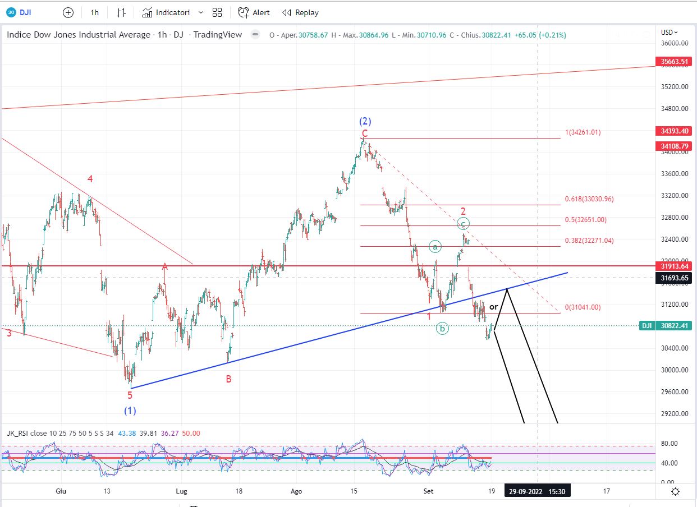Image resolution: width=697 pixels, height=507 pixels.
Task: Click the Indice Dow Jones Industrial Average title
Action: 79,35
